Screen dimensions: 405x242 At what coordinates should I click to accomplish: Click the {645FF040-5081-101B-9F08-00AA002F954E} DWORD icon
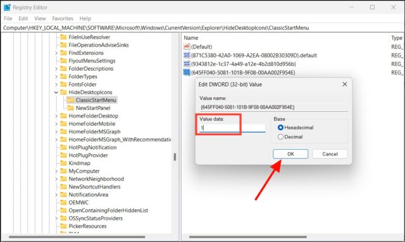[x=187, y=72]
